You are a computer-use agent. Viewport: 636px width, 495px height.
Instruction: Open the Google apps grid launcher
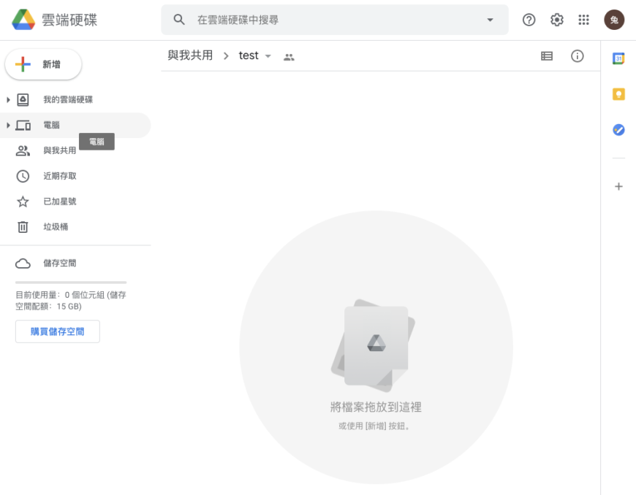click(x=584, y=20)
